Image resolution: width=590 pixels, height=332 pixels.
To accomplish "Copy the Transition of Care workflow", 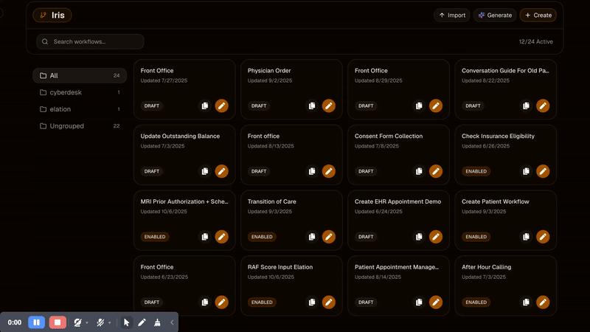I will (312, 237).
